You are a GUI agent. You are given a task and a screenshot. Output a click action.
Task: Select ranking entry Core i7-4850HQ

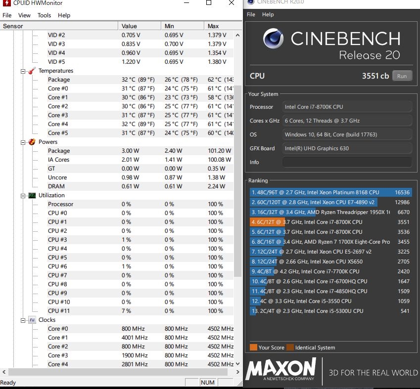click(x=331, y=291)
